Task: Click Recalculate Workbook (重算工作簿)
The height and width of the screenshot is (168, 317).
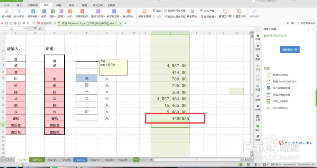Action: coord(225,13)
